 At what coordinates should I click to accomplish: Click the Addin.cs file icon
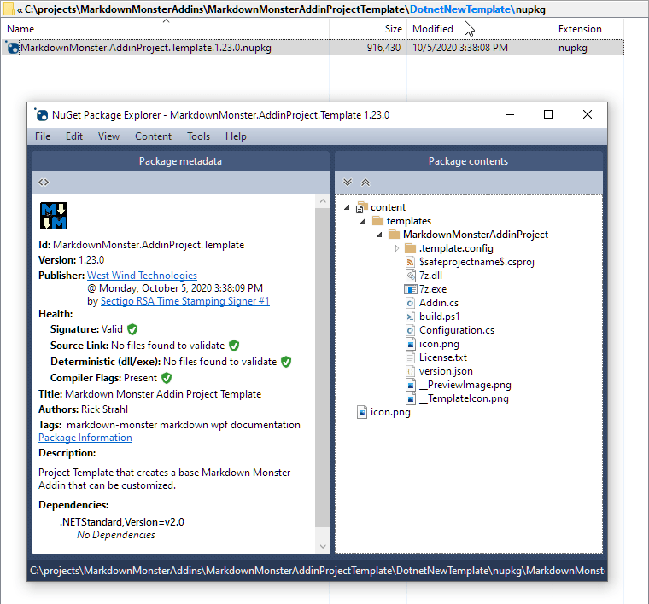410,303
